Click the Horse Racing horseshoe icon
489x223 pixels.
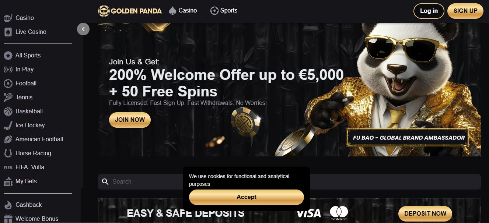point(8,153)
